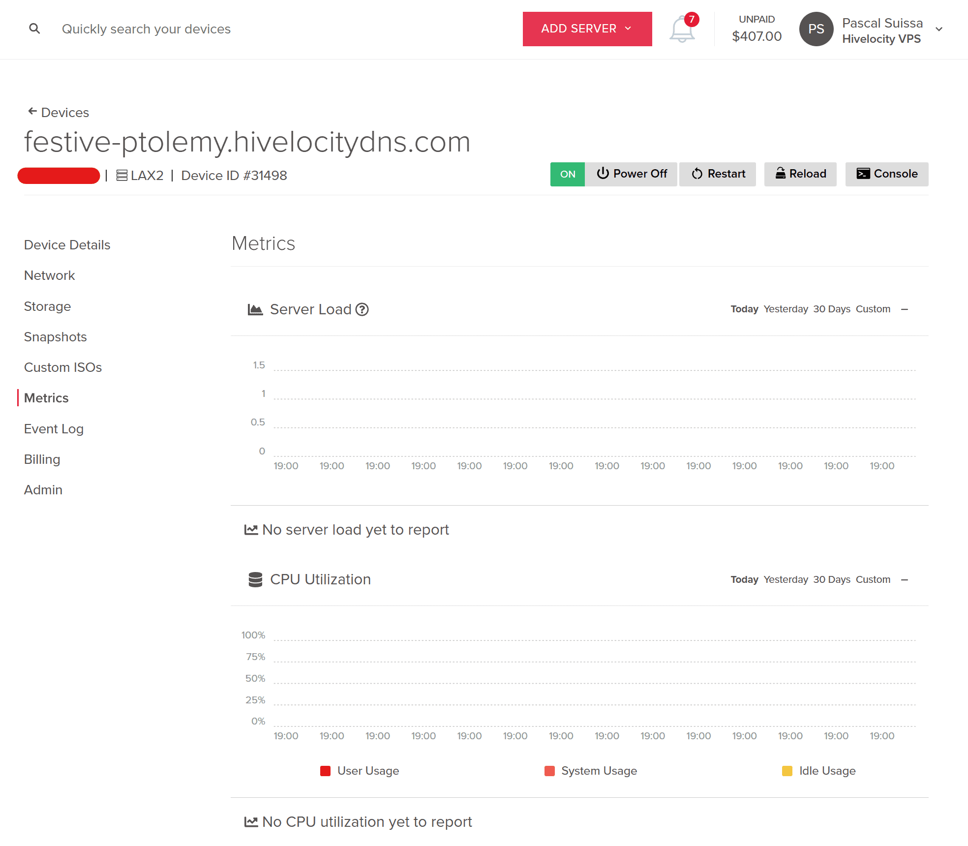Toggle the User Usage legend swatch
Viewport: 968px width, 846px height.
pos(325,771)
